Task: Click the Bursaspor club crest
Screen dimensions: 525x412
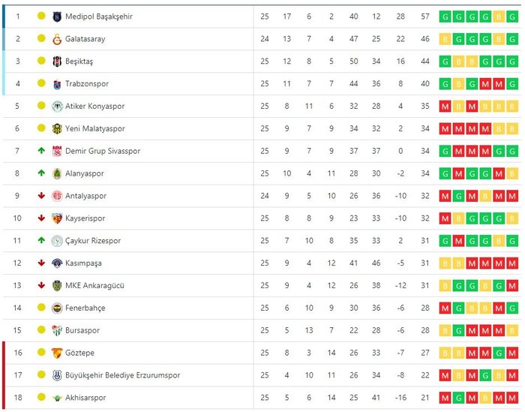Action: click(57, 331)
